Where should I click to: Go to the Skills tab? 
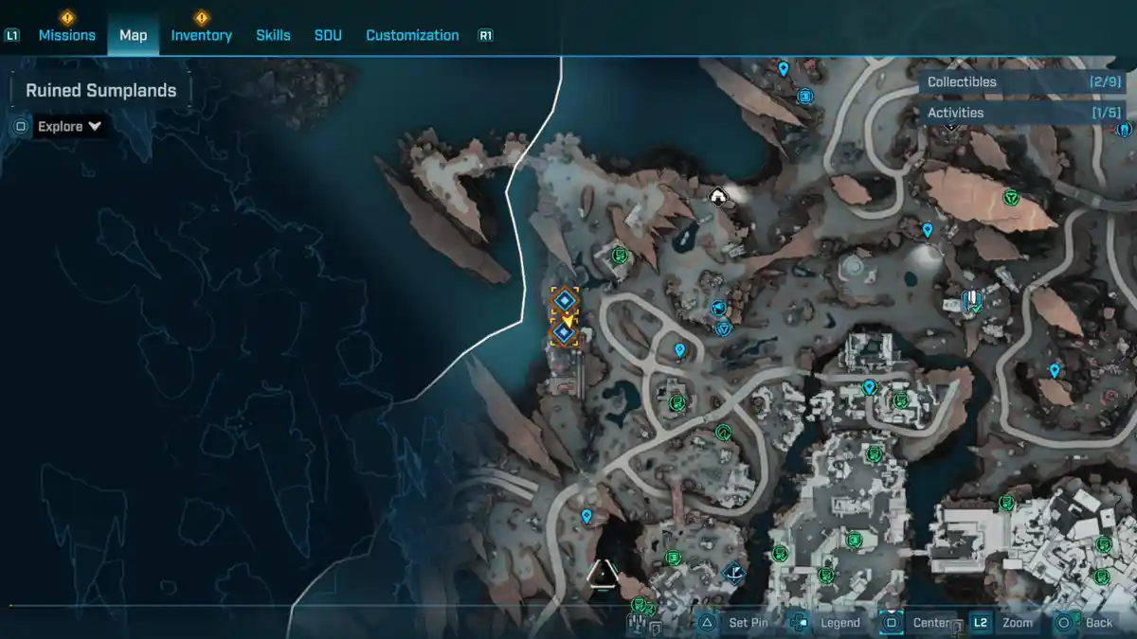273,35
